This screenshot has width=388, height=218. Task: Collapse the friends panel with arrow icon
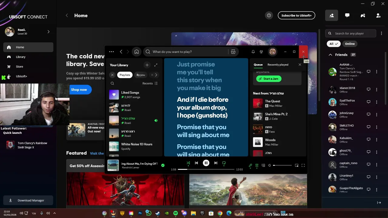[x=379, y=203]
